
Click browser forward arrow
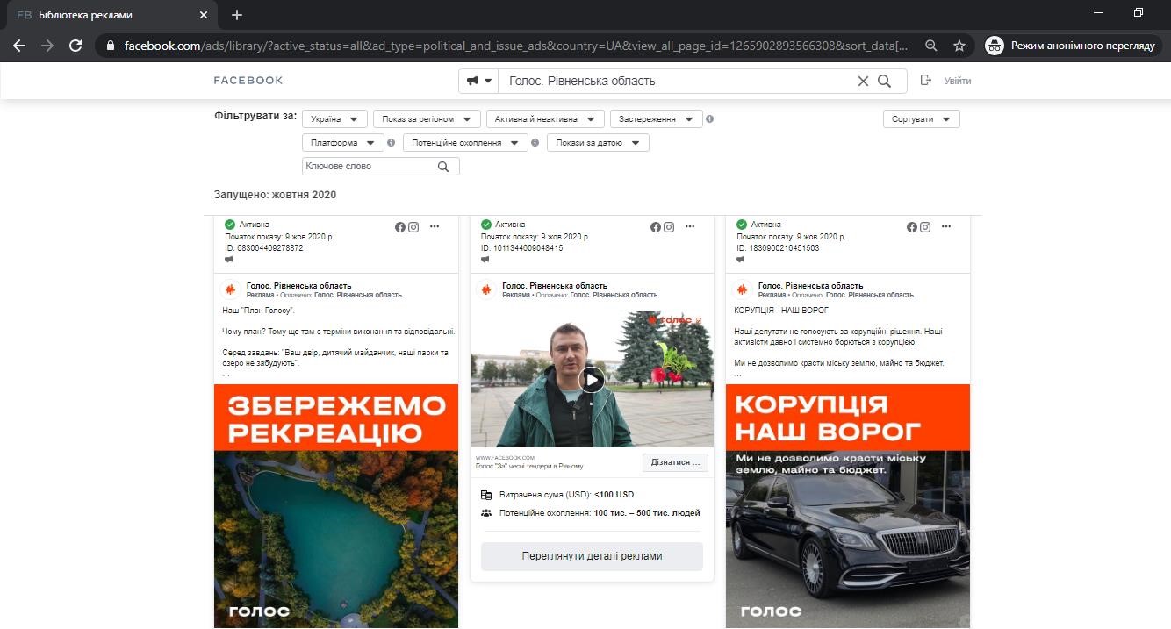[47, 46]
